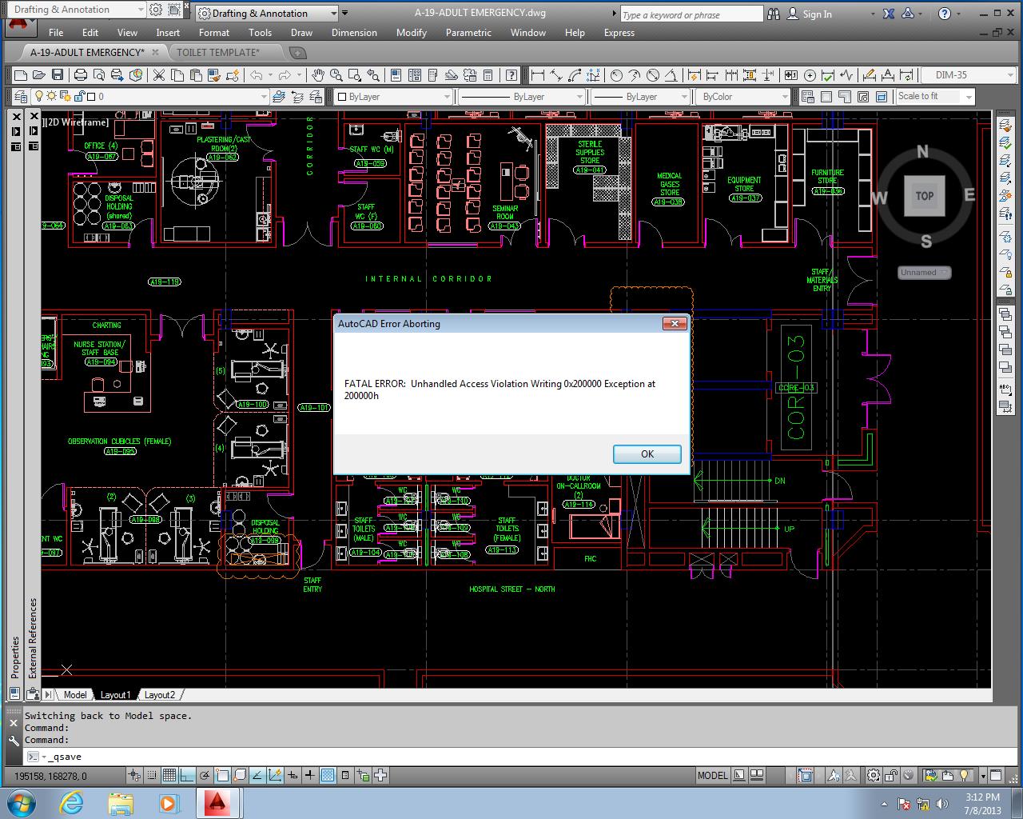Click the keyword search input field
This screenshot has width=1023, height=819.
coord(692,14)
